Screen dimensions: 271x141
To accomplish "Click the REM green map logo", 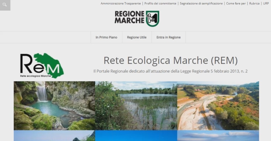I will coord(42,66).
